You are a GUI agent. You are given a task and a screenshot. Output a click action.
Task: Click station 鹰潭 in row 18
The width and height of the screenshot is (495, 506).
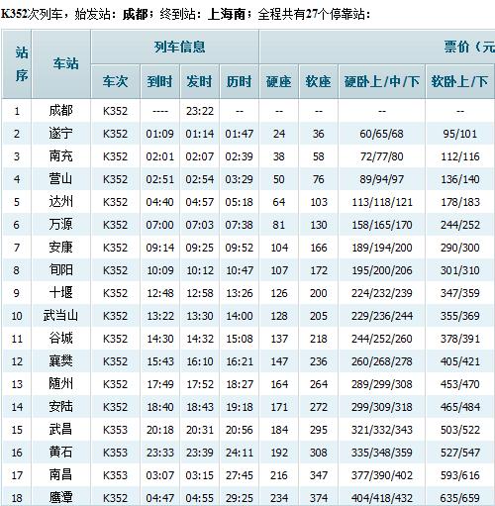(x=60, y=497)
